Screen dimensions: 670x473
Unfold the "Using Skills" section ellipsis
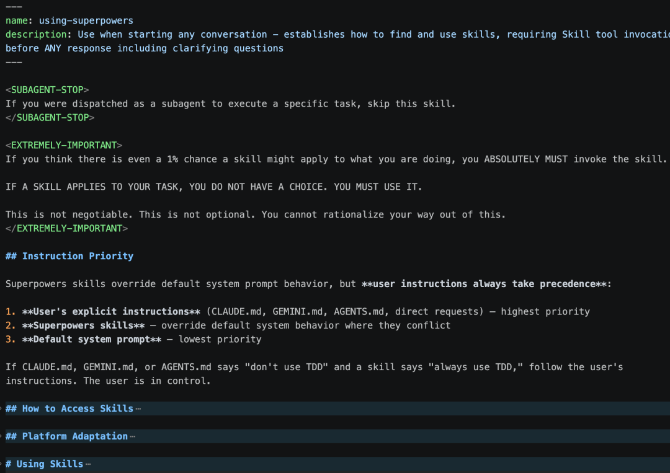tap(88, 464)
